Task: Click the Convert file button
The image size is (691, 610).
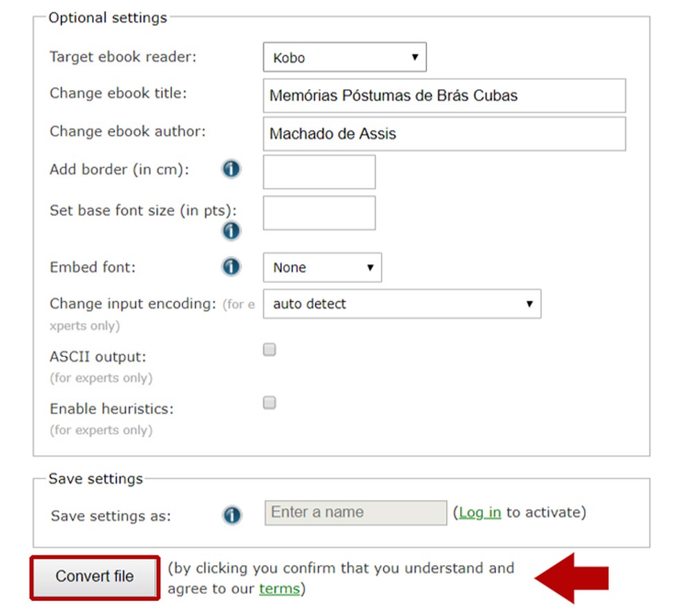Action: coord(95,577)
